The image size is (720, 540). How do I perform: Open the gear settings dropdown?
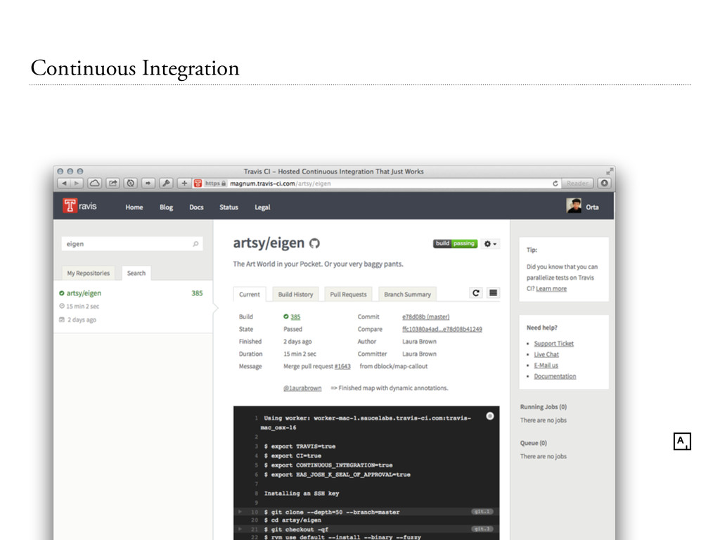coord(490,244)
